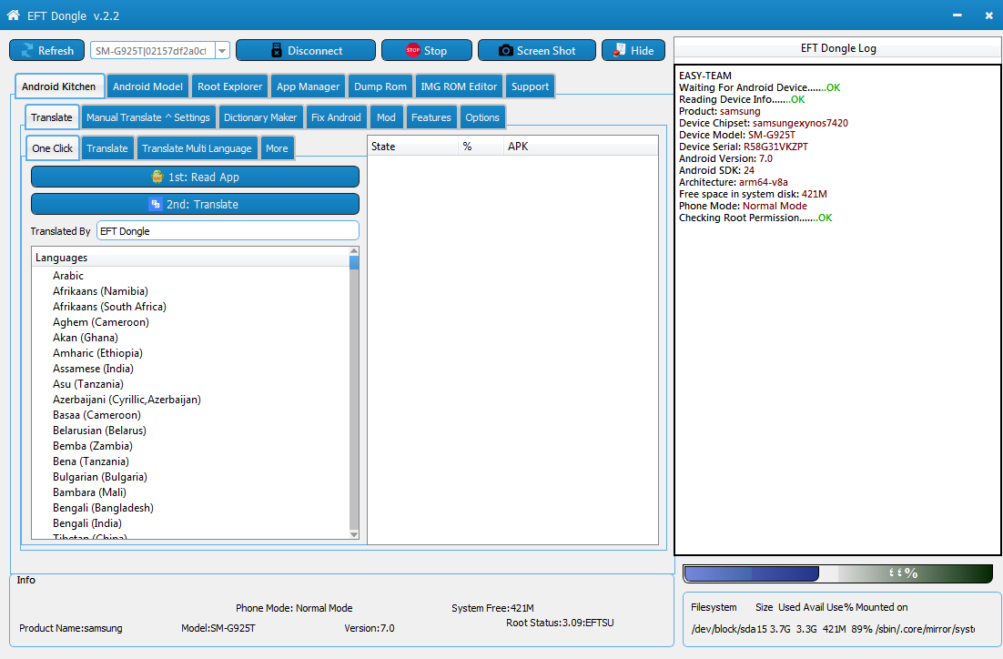This screenshot has width=1003, height=659.
Task: Open the Android Model tab
Action: coord(147,86)
